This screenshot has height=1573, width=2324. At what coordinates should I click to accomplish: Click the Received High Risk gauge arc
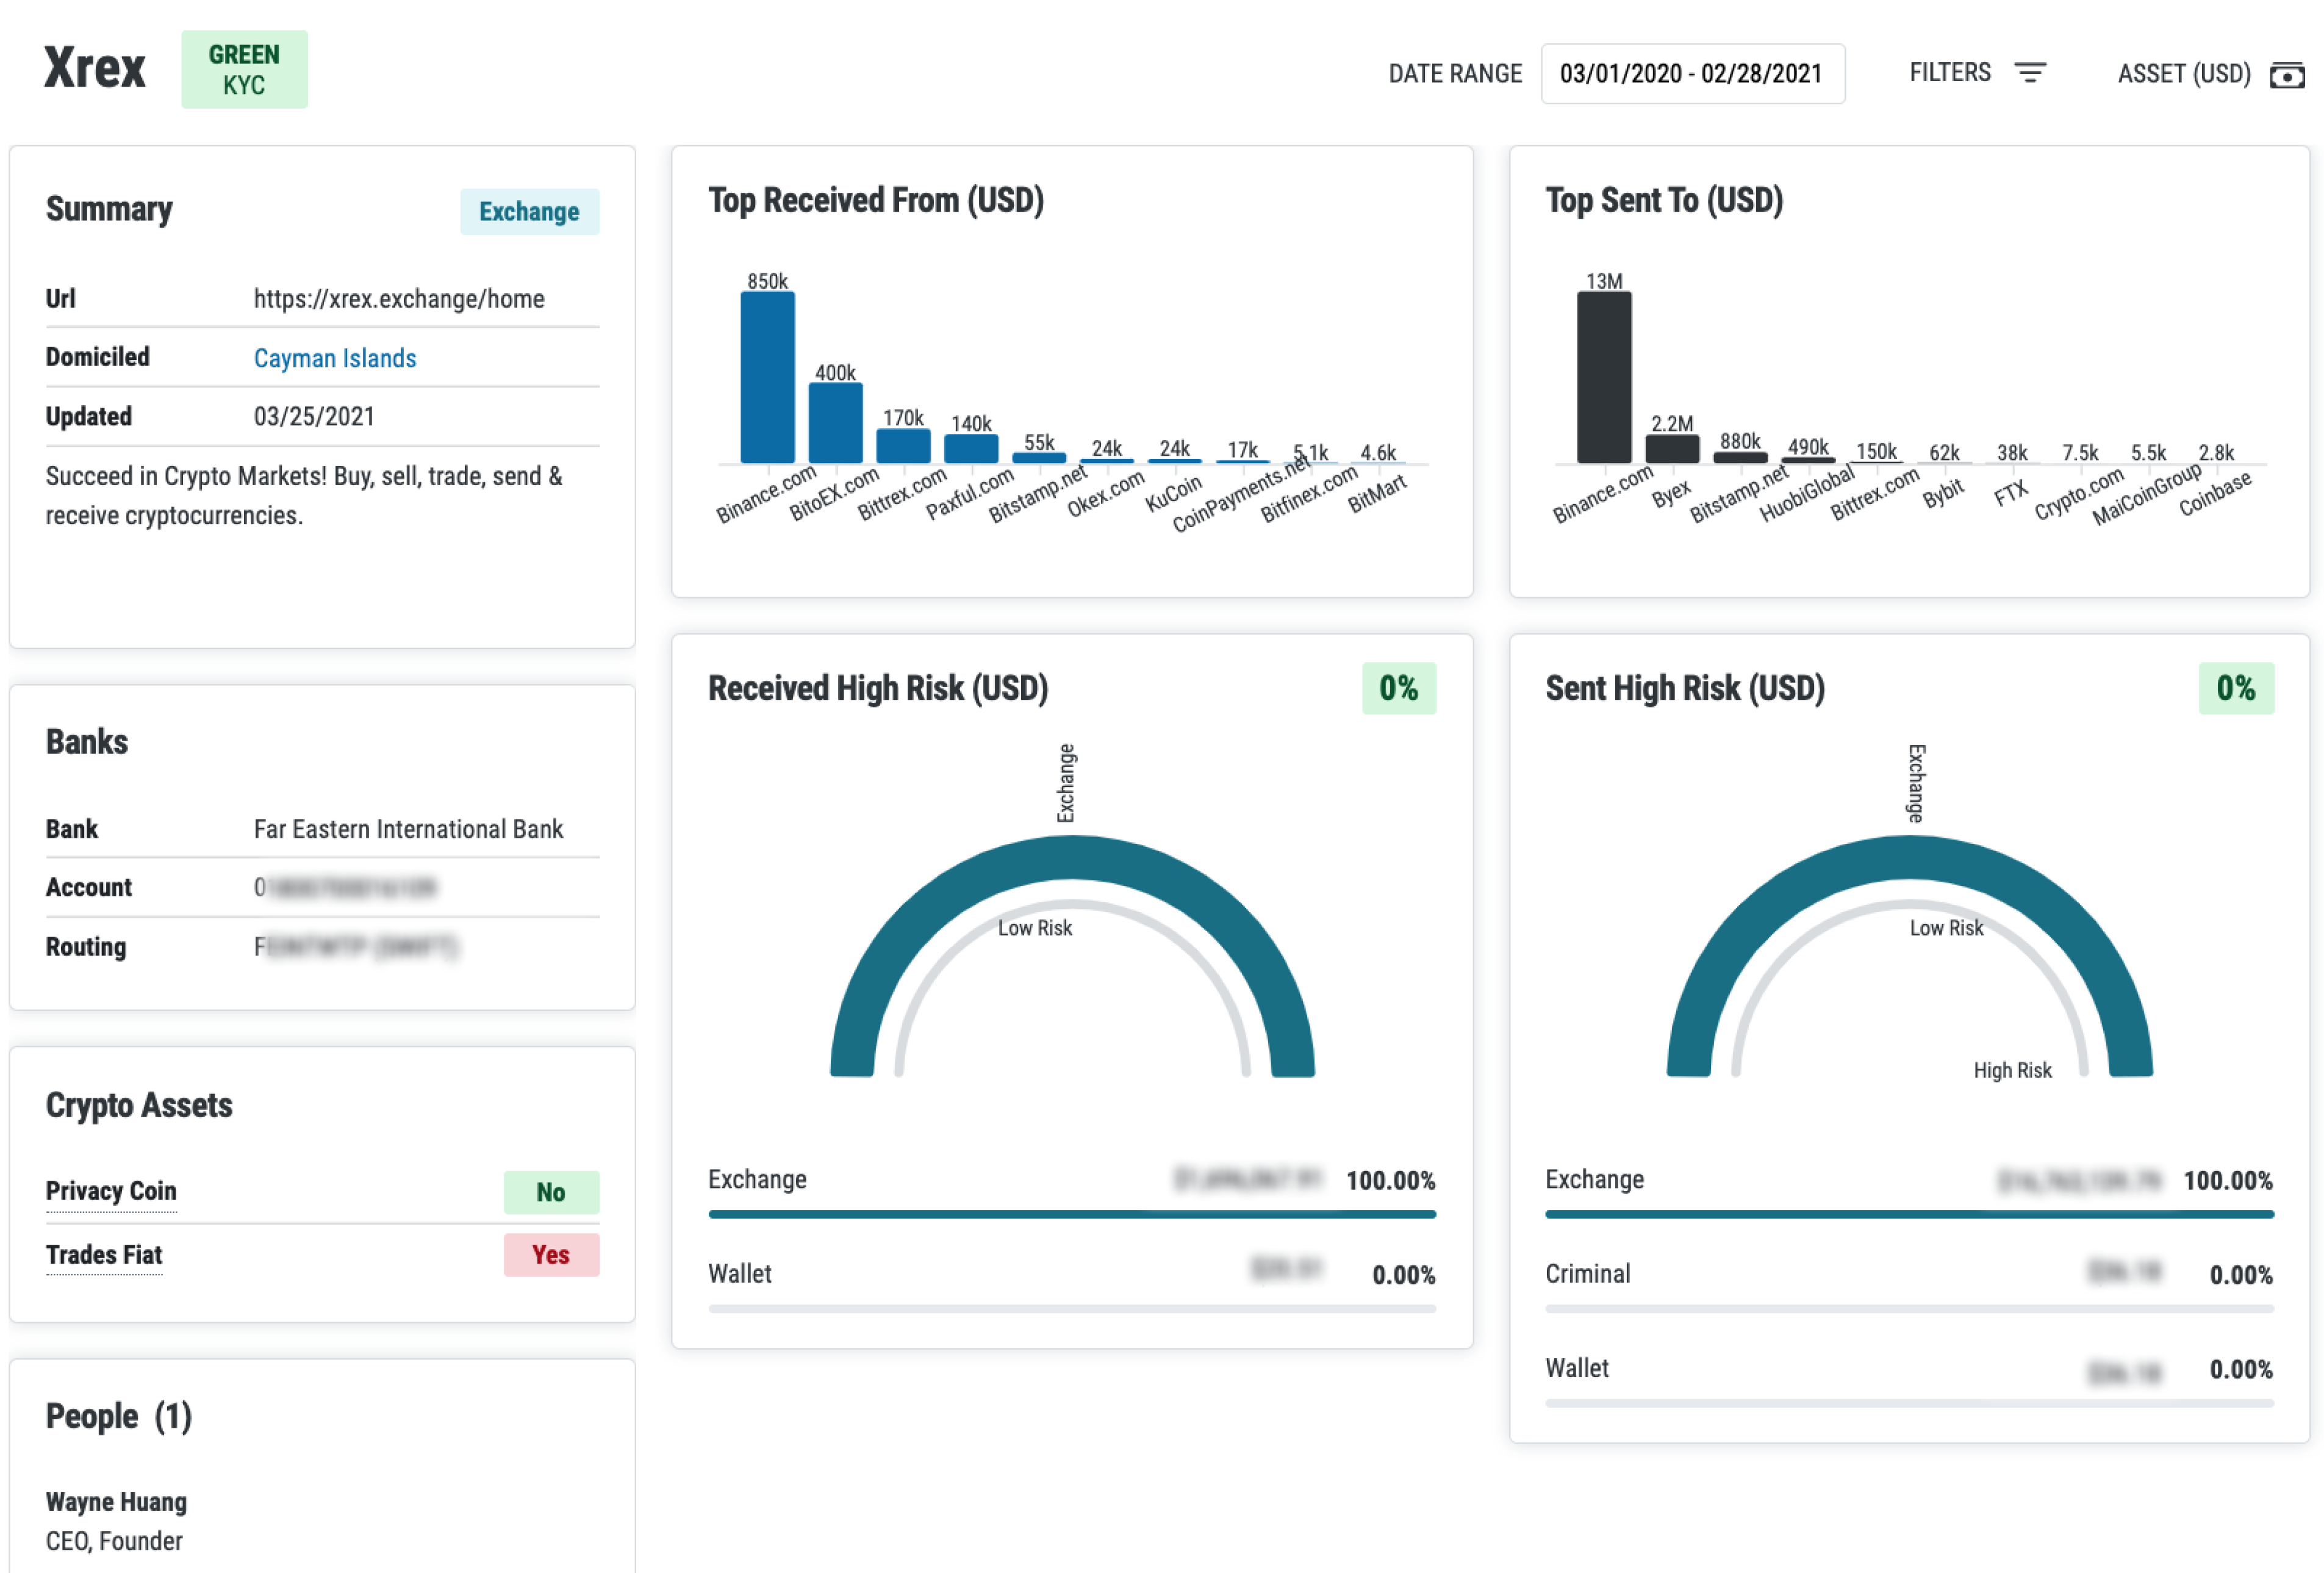pos(1072,858)
